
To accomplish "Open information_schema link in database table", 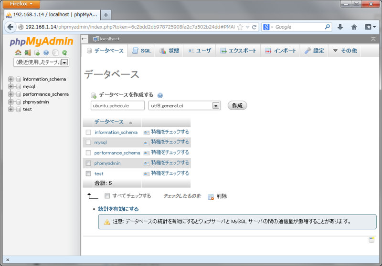I will [x=116, y=133].
